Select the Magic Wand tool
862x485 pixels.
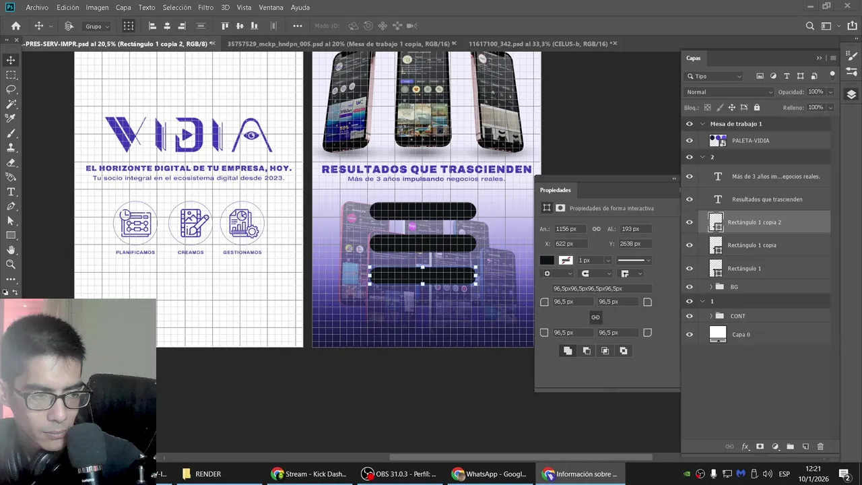[x=11, y=104]
